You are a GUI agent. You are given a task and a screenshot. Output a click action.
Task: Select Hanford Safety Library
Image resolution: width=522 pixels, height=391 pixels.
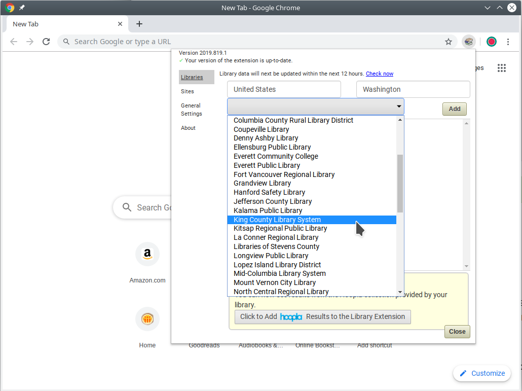click(312, 192)
